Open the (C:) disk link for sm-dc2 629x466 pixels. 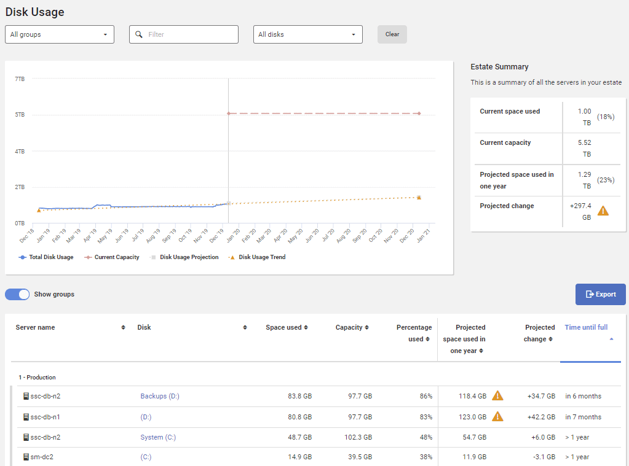click(x=146, y=457)
